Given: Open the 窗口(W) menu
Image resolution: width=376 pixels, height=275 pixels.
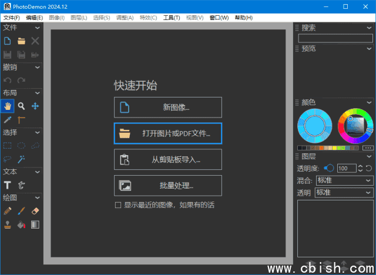Looking at the screenshot, I should 219,18.
